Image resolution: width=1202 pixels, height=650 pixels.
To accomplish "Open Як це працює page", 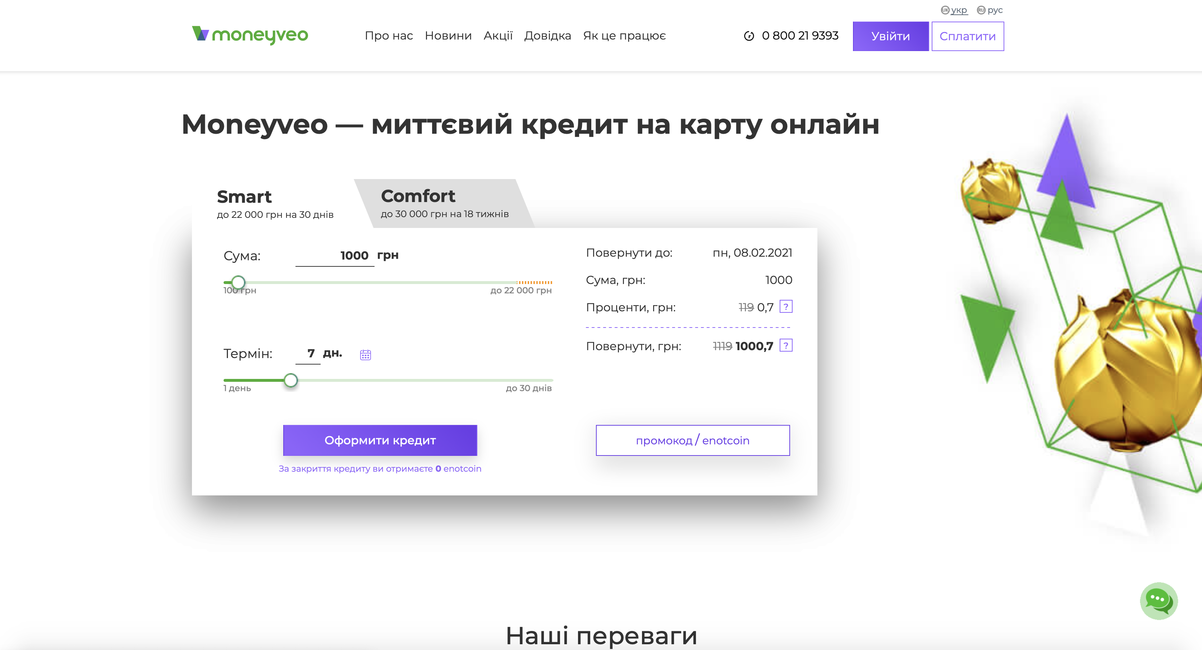I will click(x=624, y=36).
